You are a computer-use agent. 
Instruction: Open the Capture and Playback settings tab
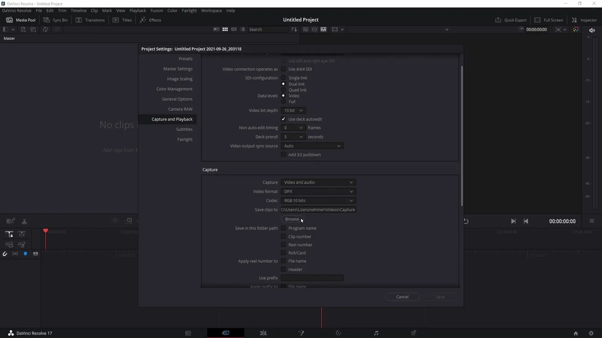pyautogui.click(x=172, y=119)
